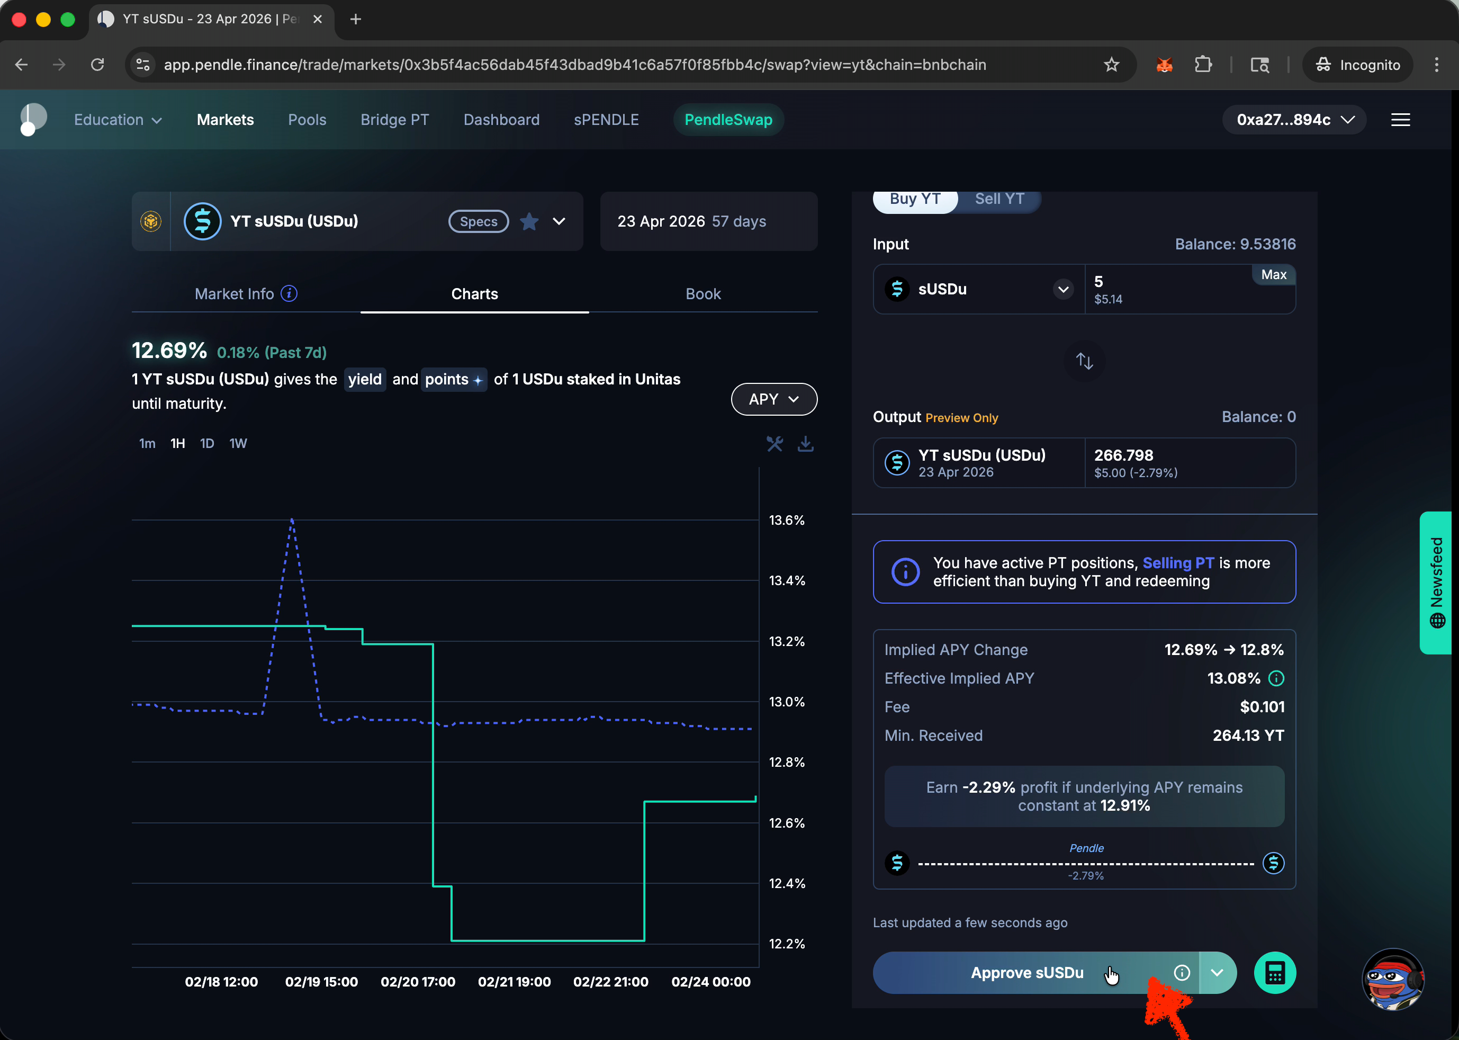Open the calculator icon button
This screenshot has height=1040, width=1459.
1274,973
